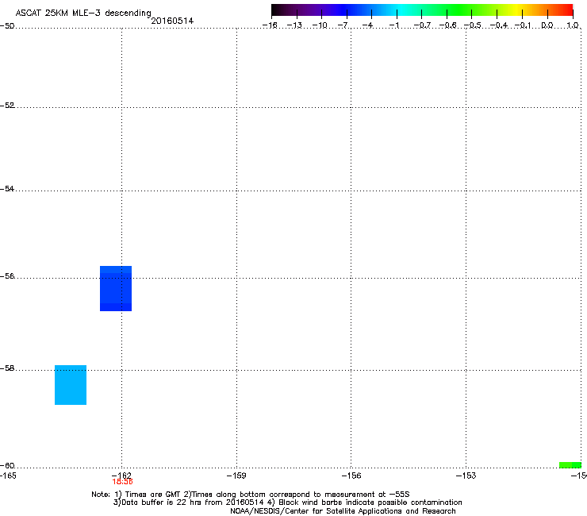
Task: Click the green data cell at bottom right
Action: [570, 465]
